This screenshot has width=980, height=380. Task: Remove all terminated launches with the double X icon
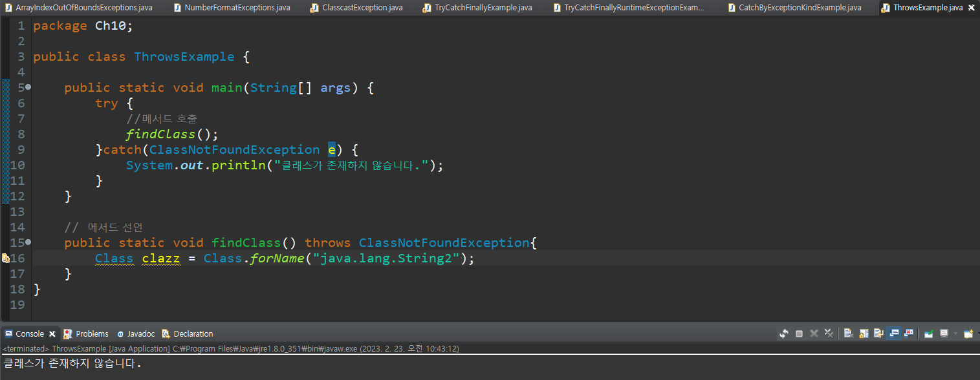pyautogui.click(x=829, y=333)
